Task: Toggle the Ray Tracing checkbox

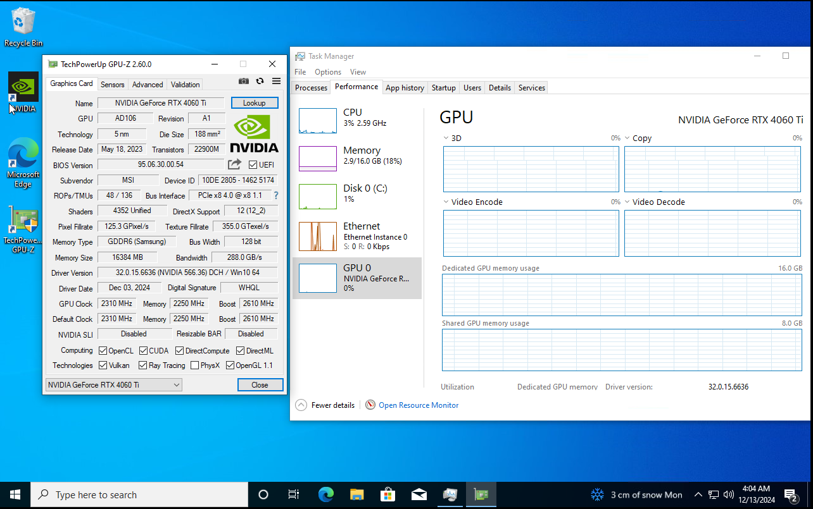Action: coord(144,365)
